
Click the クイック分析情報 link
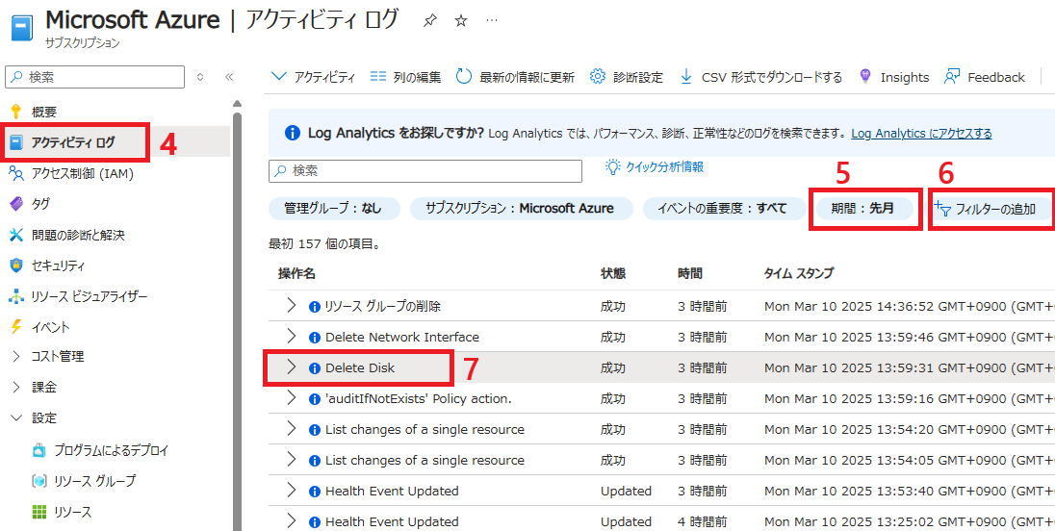pos(664,166)
